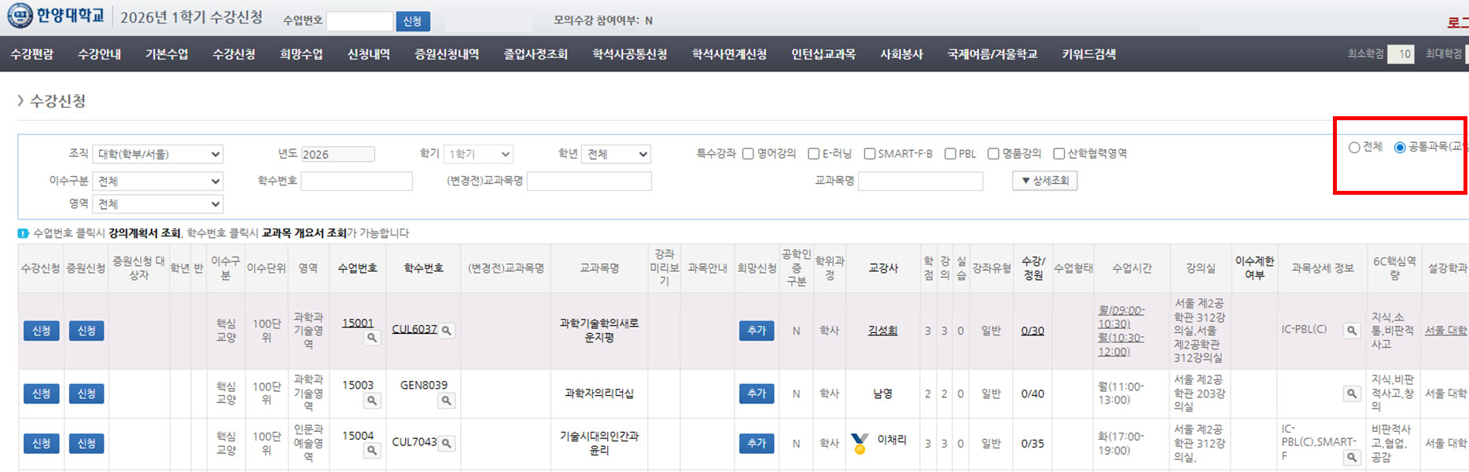The width and height of the screenshot is (1469, 472).
Task: Select the 전체 radio button
Action: click(x=1354, y=148)
